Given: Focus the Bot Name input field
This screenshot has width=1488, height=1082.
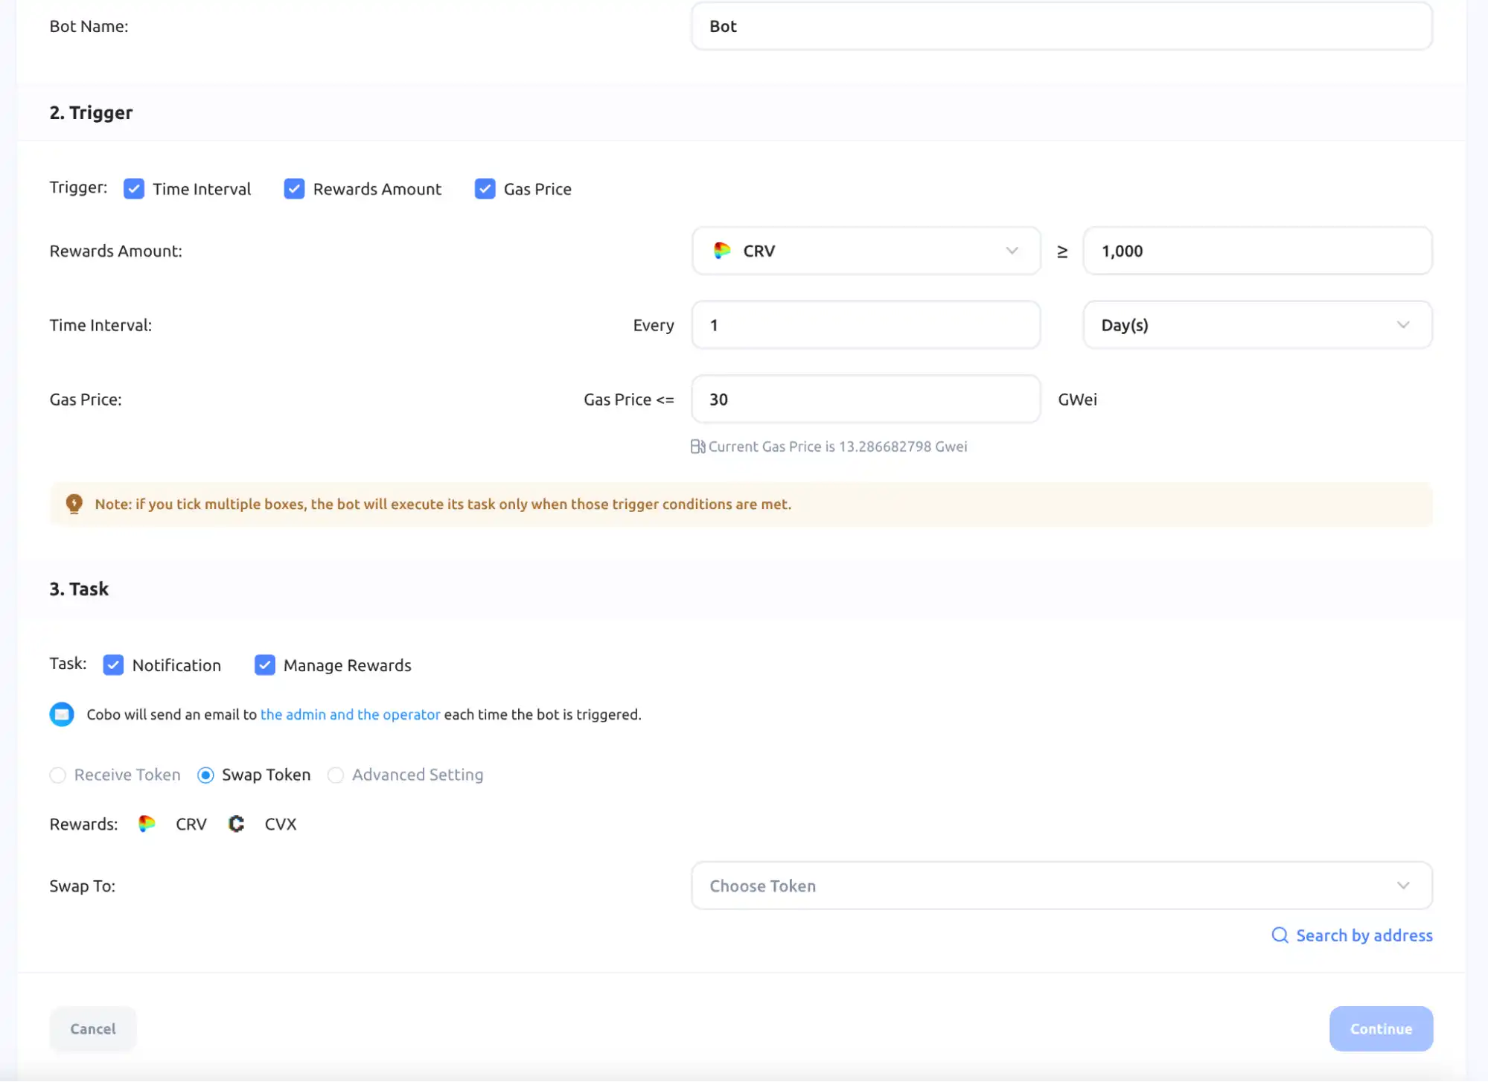Looking at the screenshot, I should 1061,26.
